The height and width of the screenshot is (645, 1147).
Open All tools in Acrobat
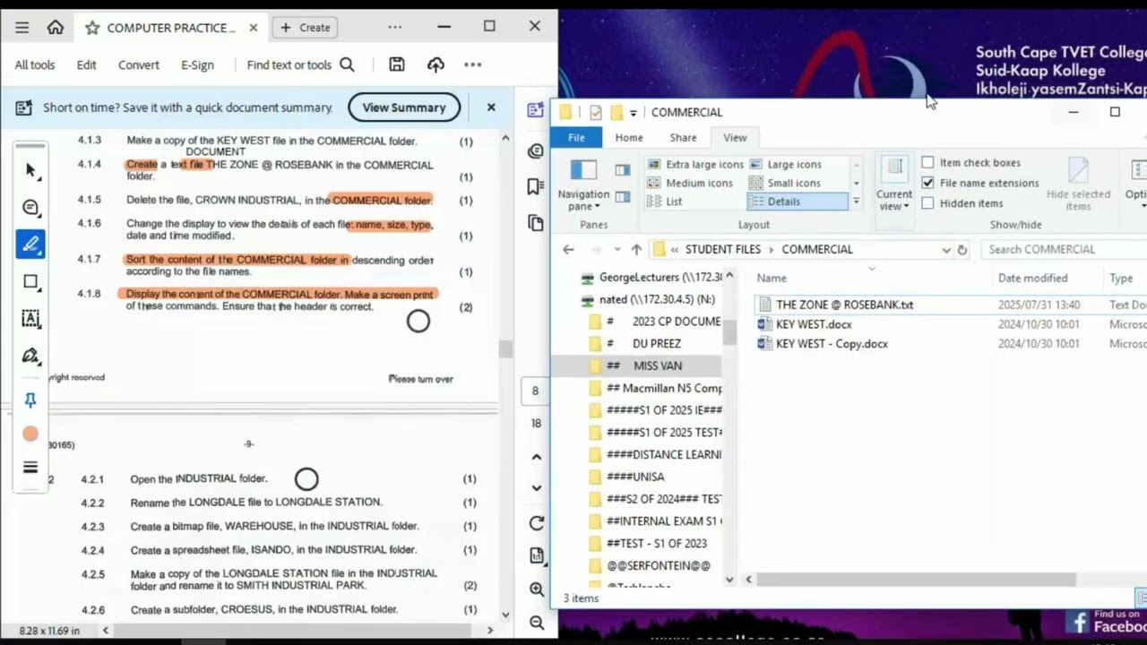click(35, 64)
